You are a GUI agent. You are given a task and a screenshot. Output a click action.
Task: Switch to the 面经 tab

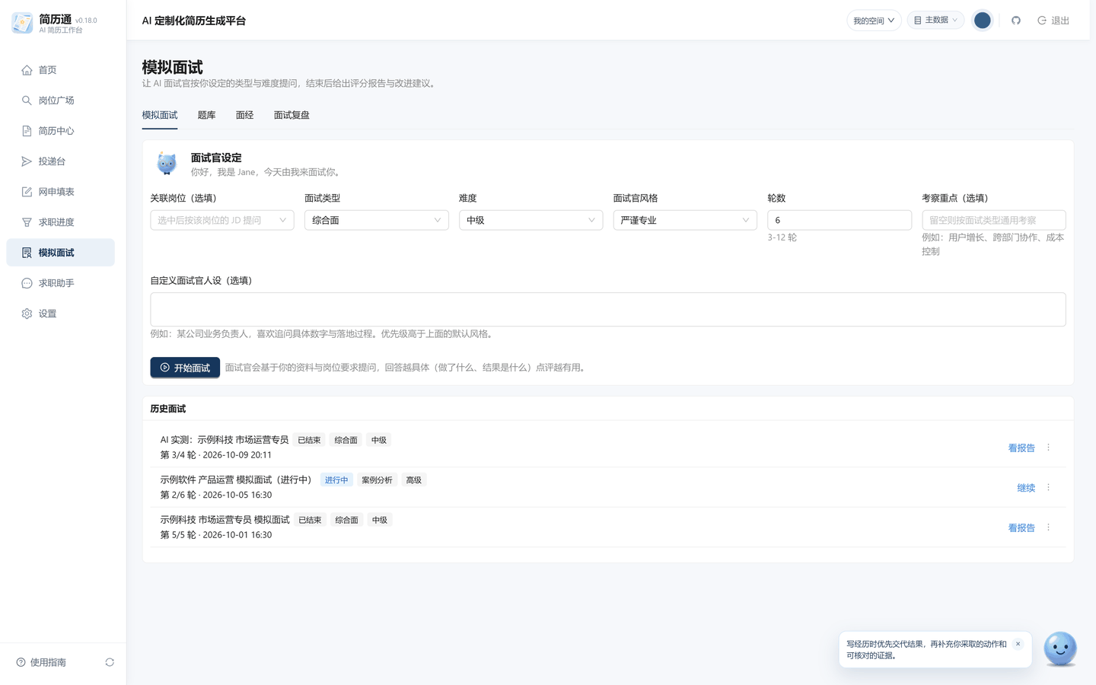click(x=244, y=115)
